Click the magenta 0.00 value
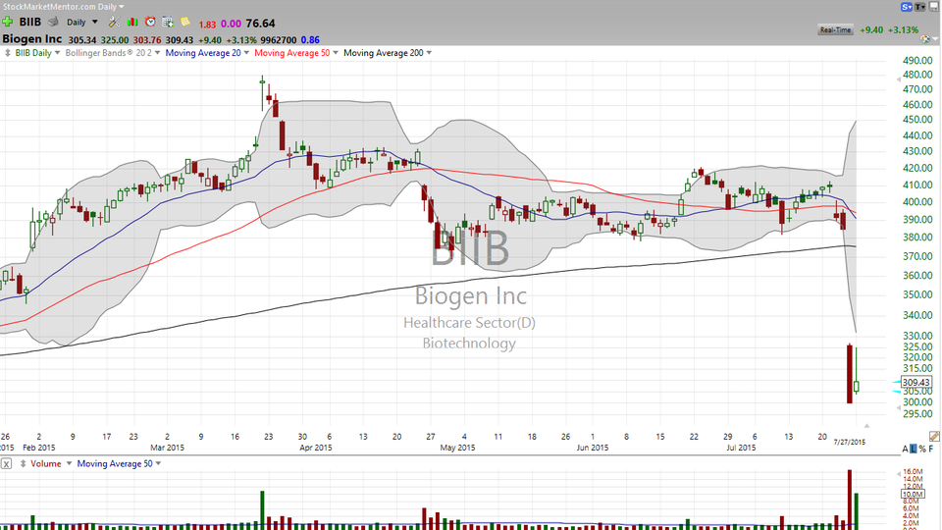 tap(231, 24)
